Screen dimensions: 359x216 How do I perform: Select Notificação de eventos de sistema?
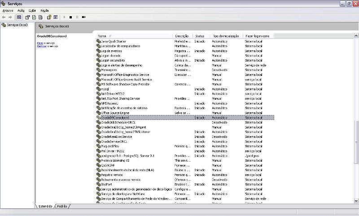[124, 108]
